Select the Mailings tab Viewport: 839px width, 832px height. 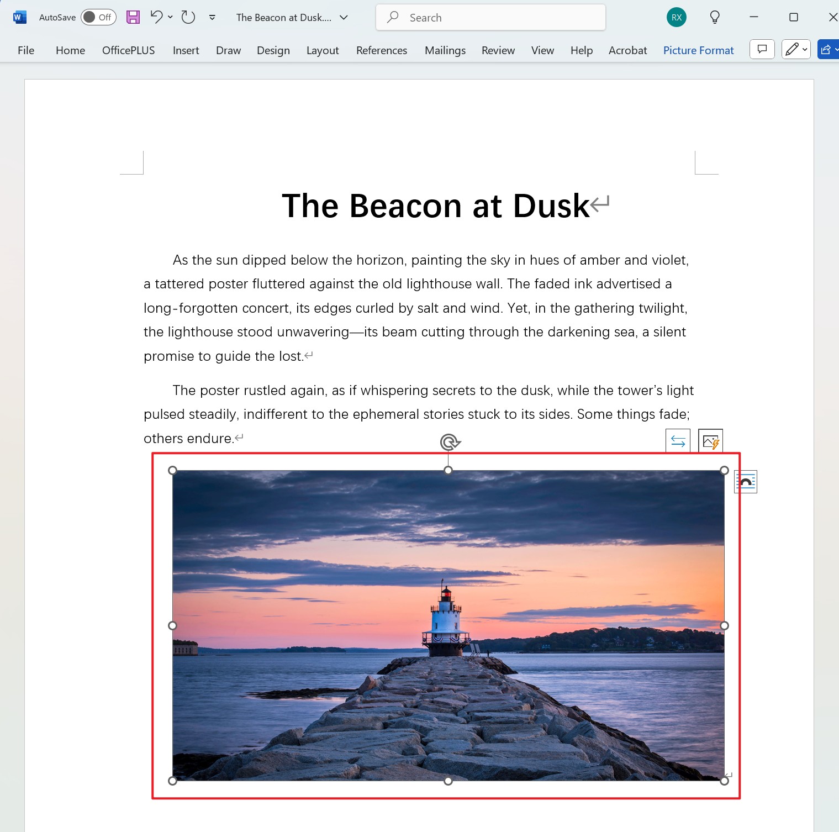pos(445,50)
